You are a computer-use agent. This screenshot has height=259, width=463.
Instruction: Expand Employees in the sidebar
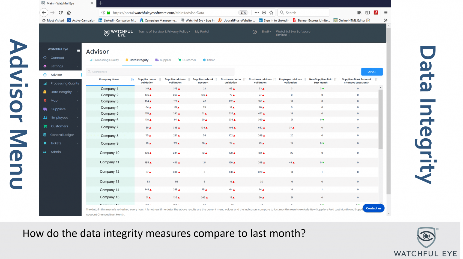click(x=60, y=118)
